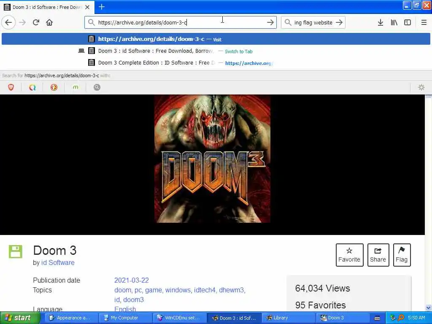Reload the current page
Viewport: 432px width, 324px height.
[x=36, y=22]
